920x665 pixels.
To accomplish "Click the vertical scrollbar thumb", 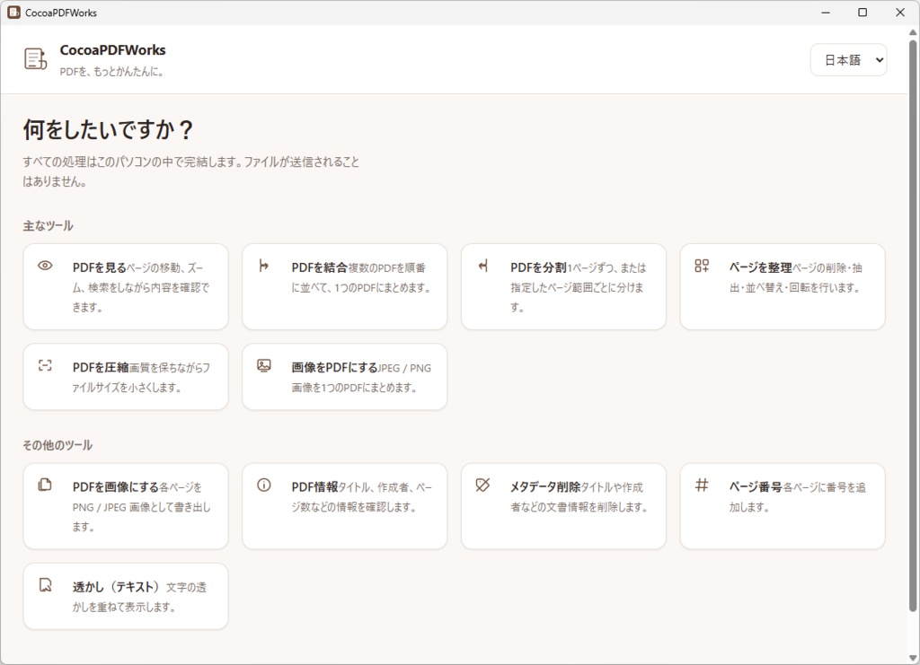I will coord(913,325).
